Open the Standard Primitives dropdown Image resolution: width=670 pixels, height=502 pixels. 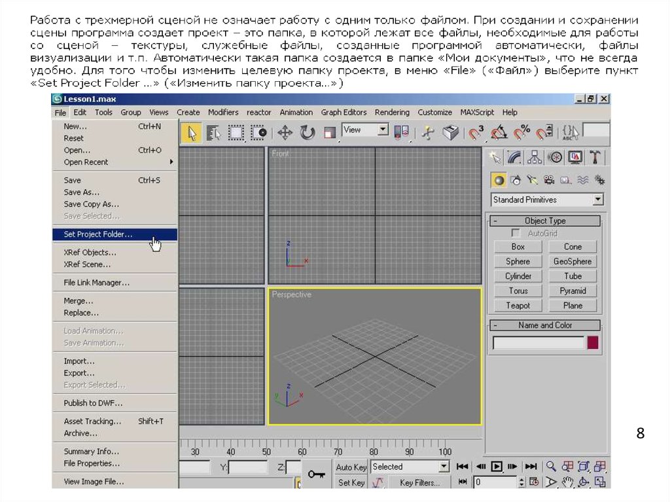point(547,200)
